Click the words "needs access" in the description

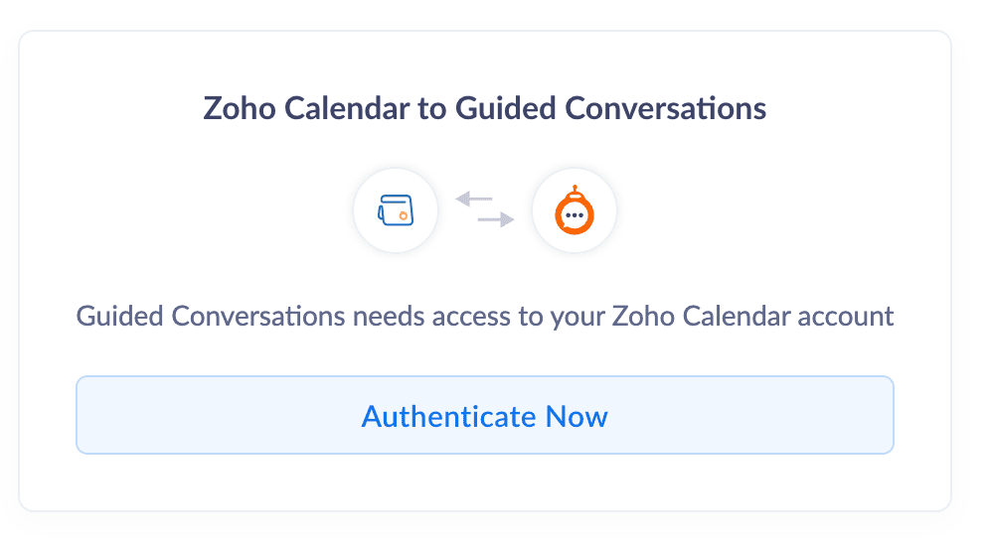[422, 317]
